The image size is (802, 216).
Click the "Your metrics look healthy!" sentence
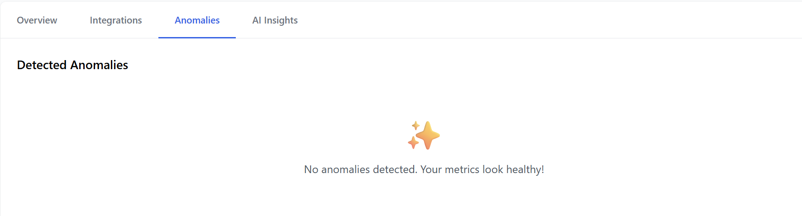click(482, 169)
